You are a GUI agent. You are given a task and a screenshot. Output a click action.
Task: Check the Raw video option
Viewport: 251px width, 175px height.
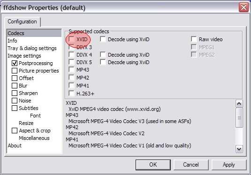click(194, 39)
